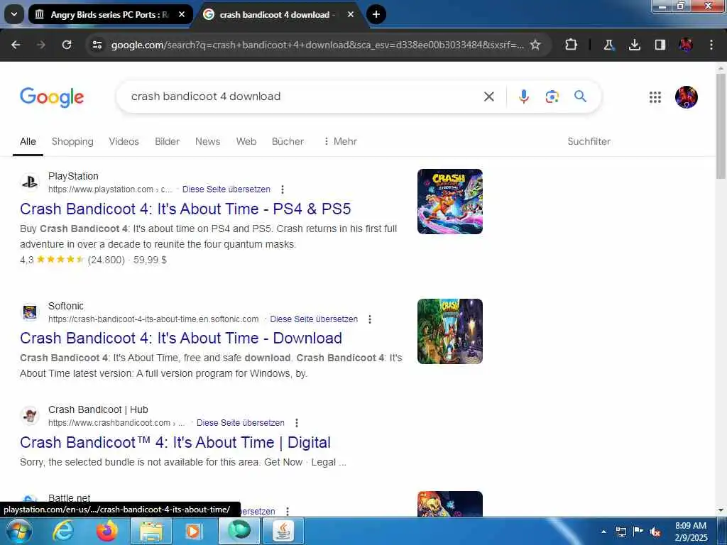Switch to the Web results tab
The image size is (727, 545).
click(x=246, y=141)
